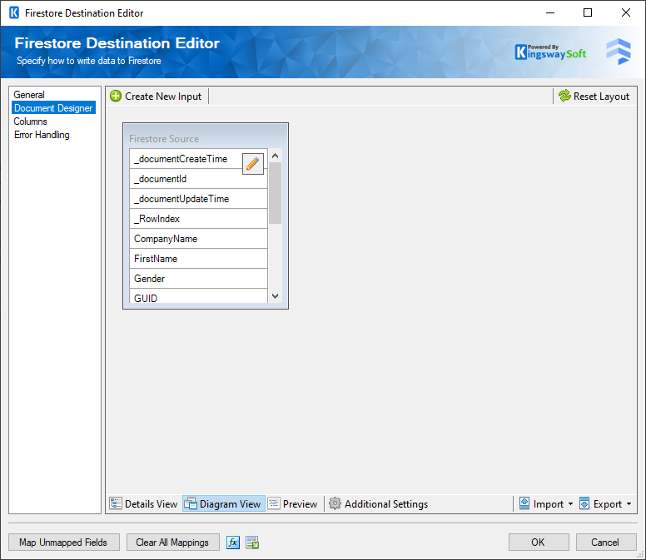Open the Import dropdown arrow
The width and height of the screenshot is (646, 560).
point(570,504)
